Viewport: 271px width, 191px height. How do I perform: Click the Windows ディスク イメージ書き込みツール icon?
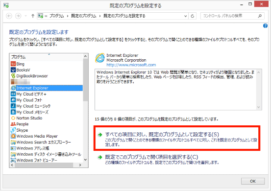coord(13,154)
